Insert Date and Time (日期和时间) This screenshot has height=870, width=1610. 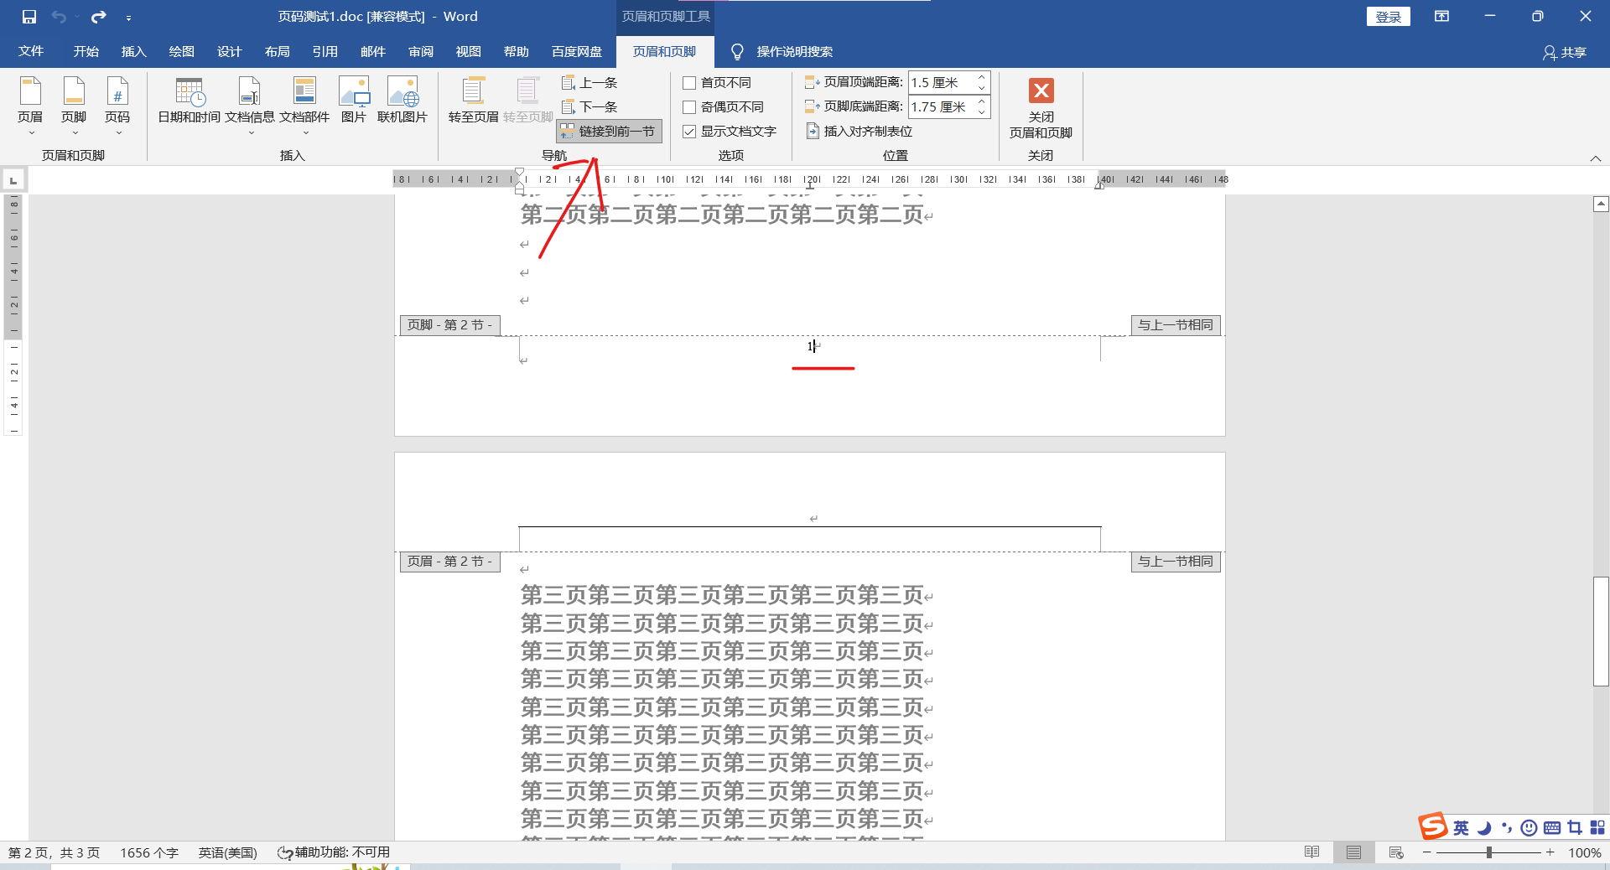point(190,101)
